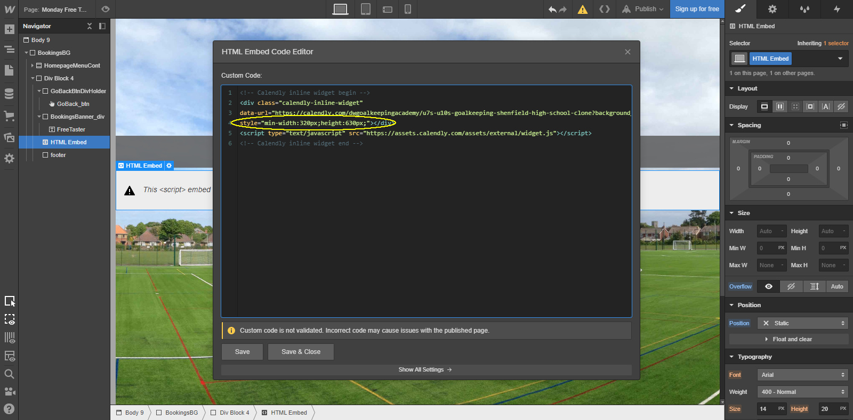Open the Font Arial dropdown
Image resolution: width=853 pixels, height=420 pixels.
pyautogui.click(x=803, y=375)
